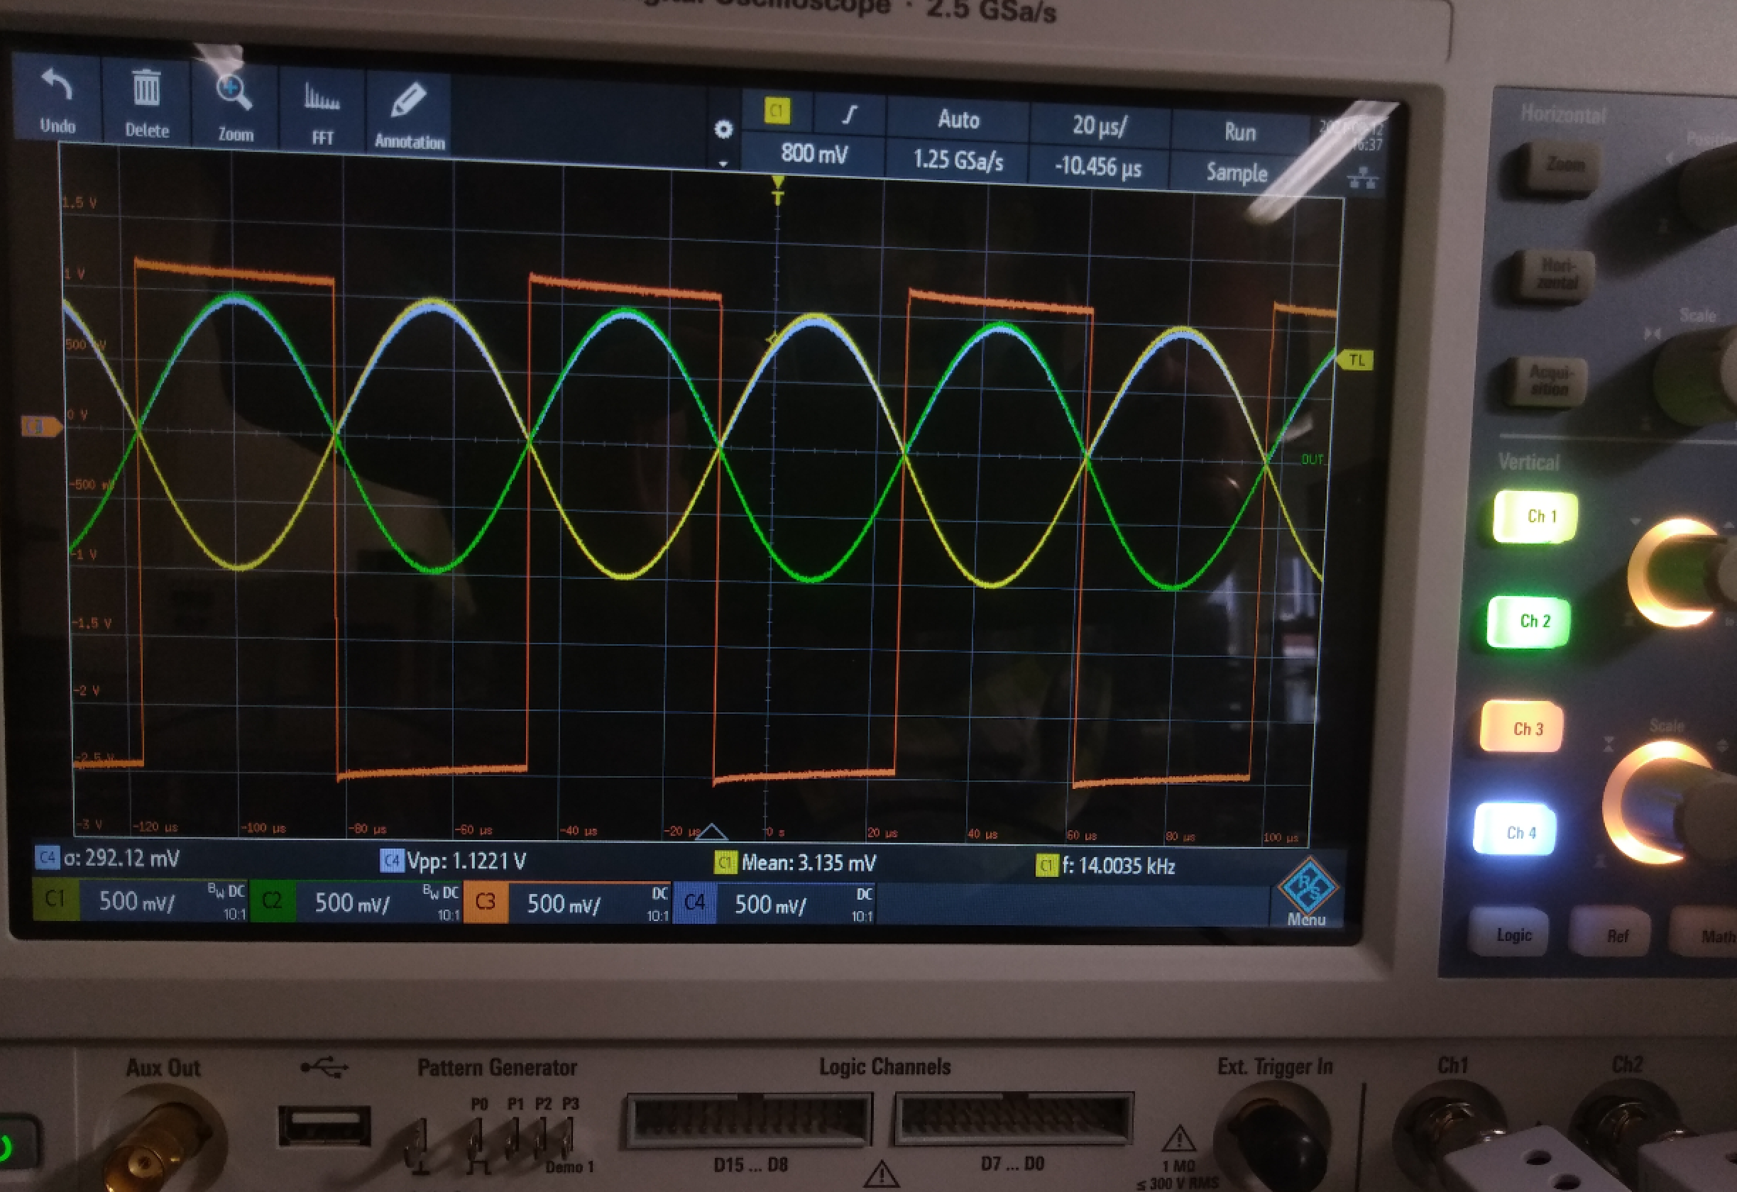
Task: Open the settings gear icon
Action: coord(723,130)
